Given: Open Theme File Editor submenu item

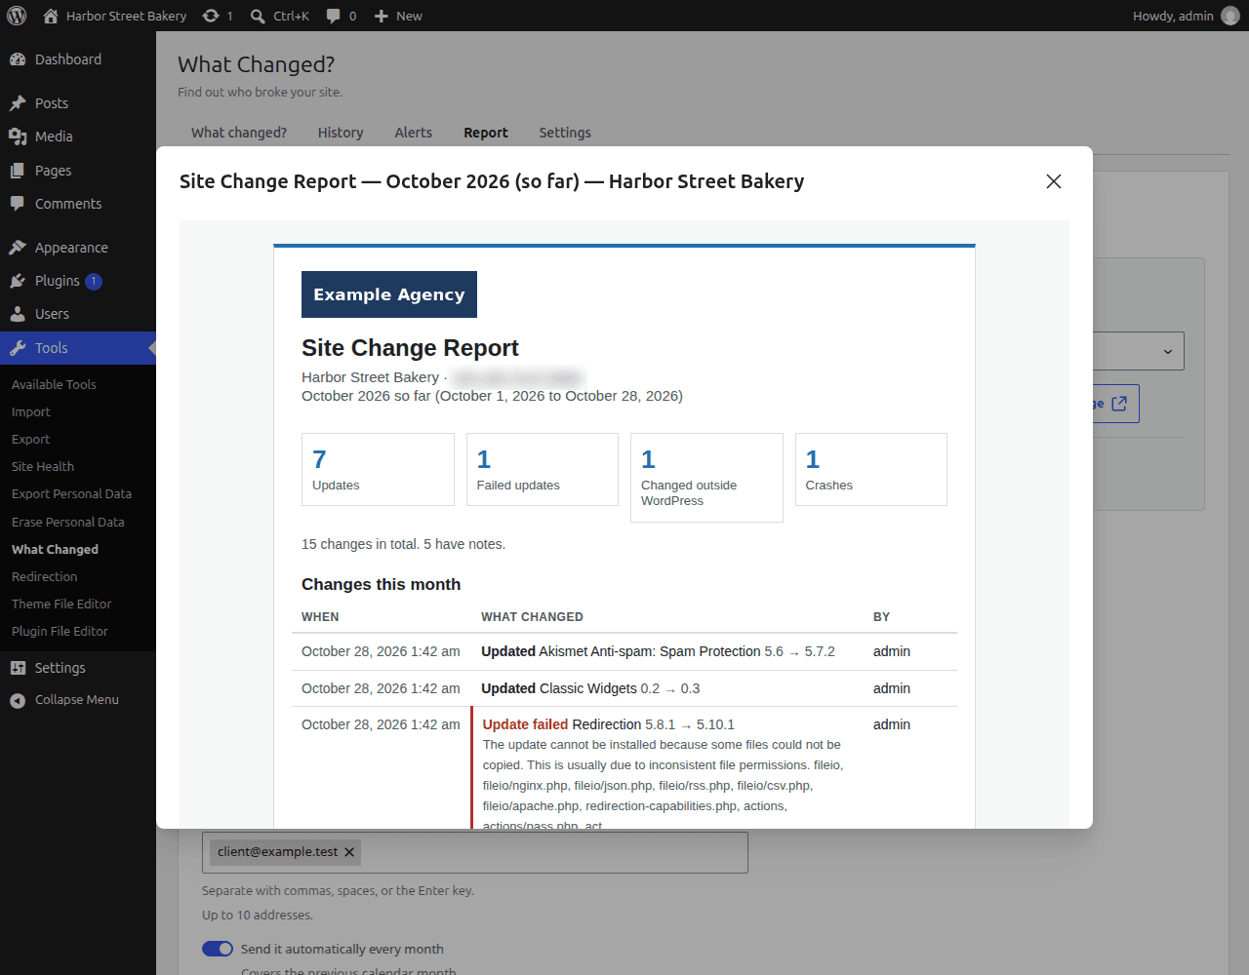Looking at the screenshot, I should 61,604.
